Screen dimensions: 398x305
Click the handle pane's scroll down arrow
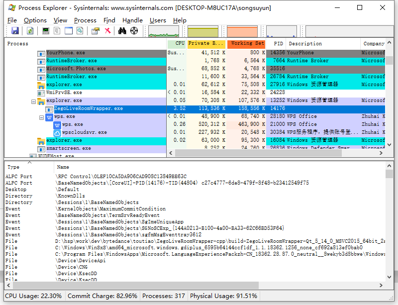coord(390,277)
